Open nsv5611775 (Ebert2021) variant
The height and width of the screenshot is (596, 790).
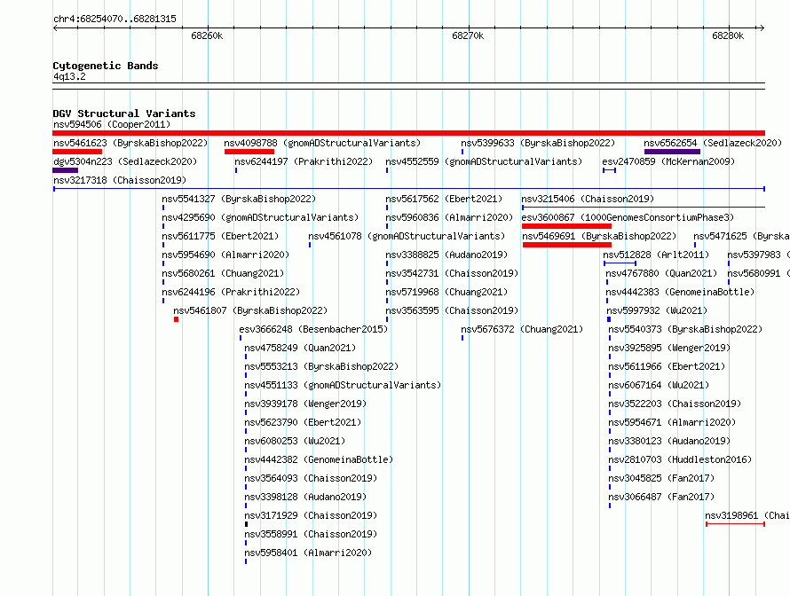click(x=220, y=236)
